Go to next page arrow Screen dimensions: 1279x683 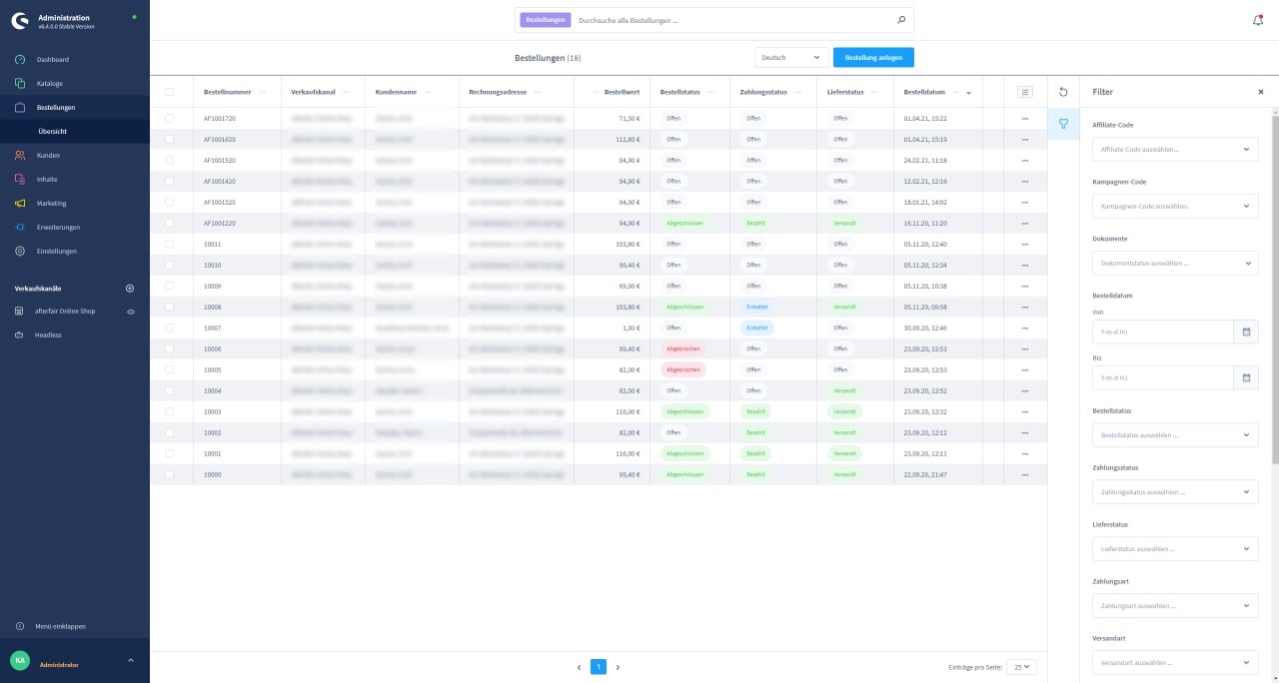click(618, 667)
